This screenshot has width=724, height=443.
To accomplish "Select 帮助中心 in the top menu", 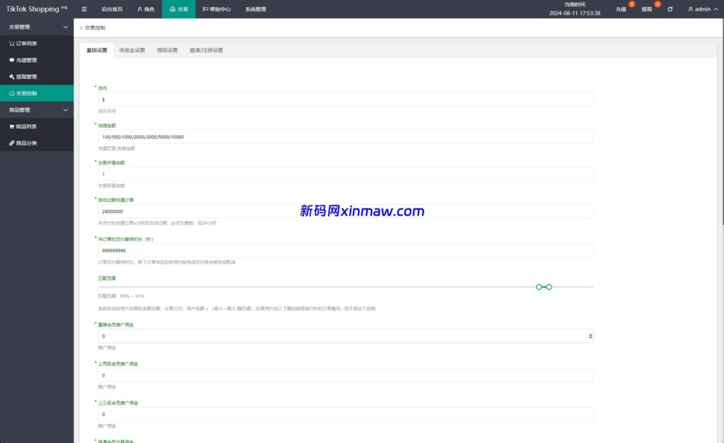I will click(x=216, y=9).
